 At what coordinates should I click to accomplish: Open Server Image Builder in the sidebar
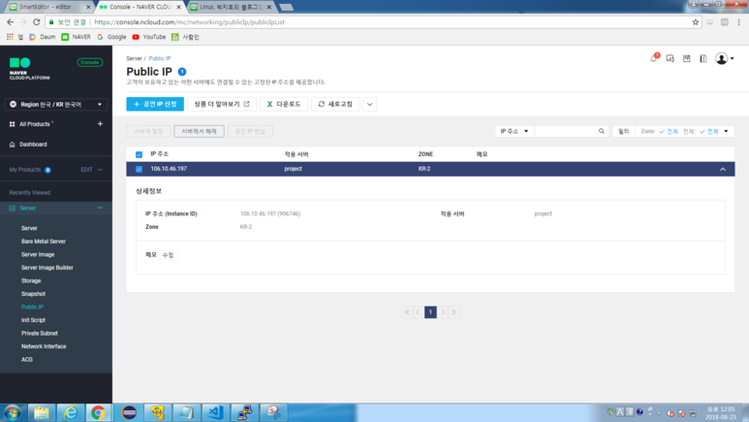47,268
